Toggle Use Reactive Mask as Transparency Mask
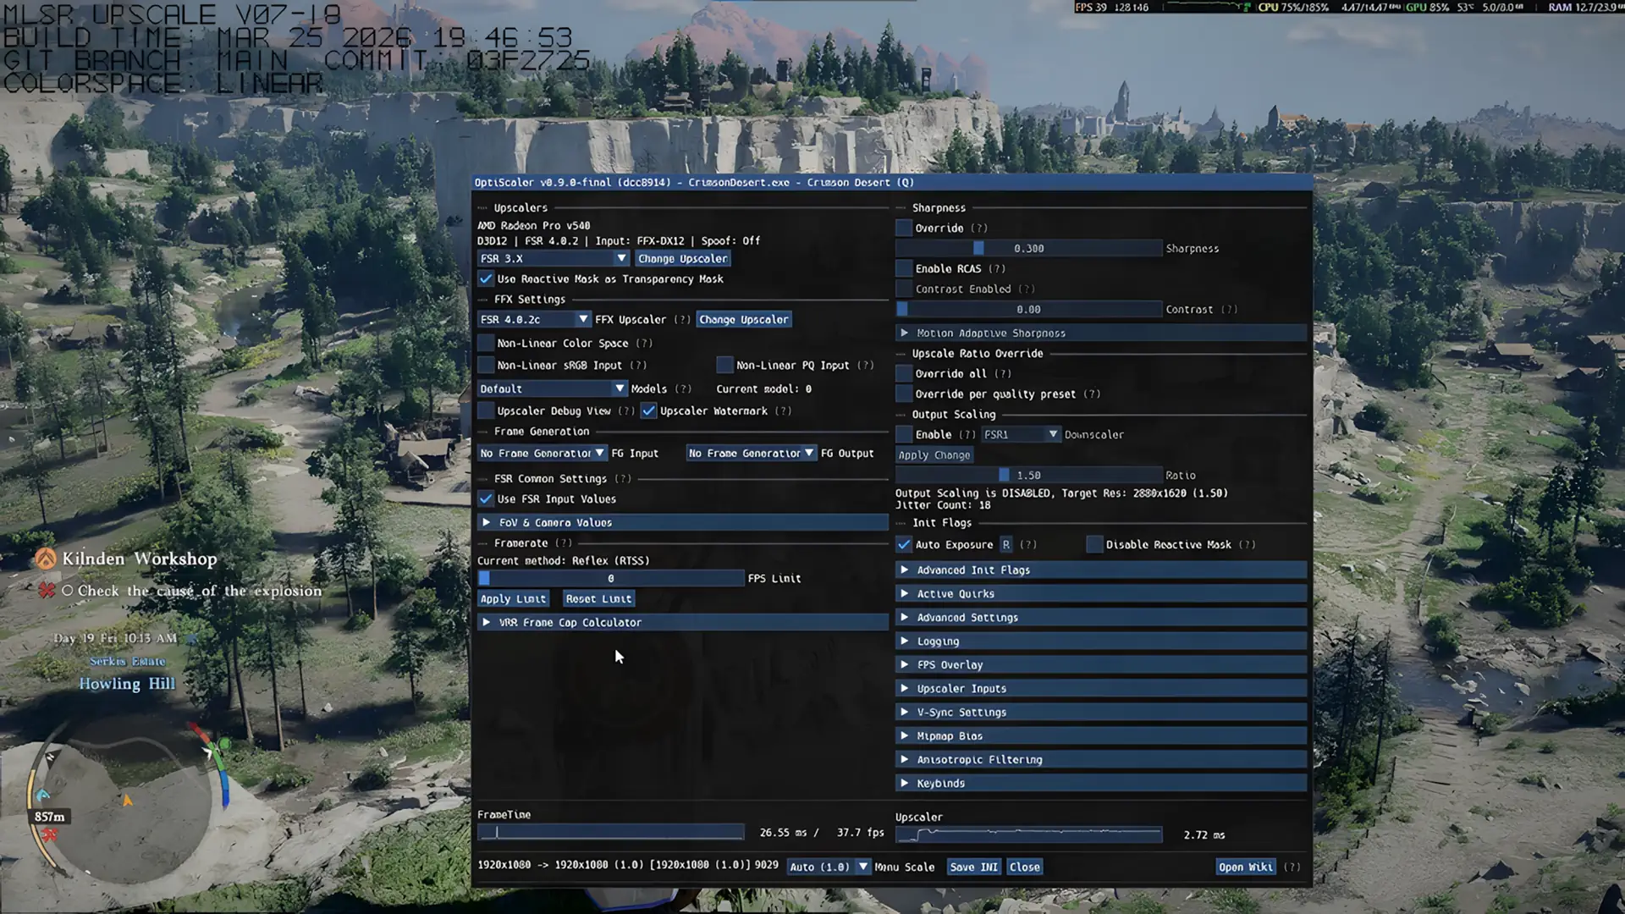 click(x=486, y=279)
